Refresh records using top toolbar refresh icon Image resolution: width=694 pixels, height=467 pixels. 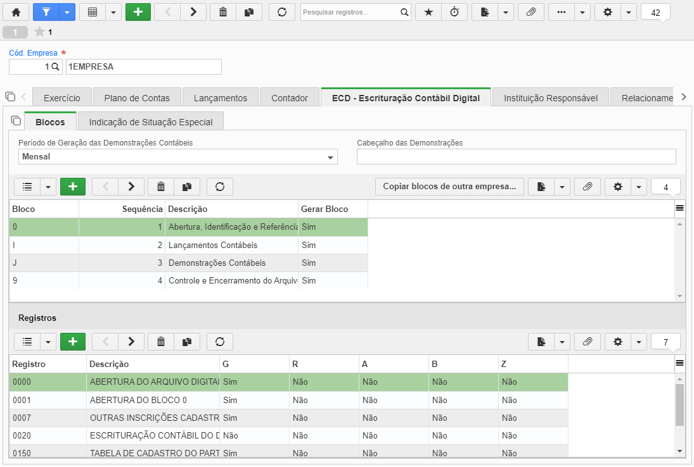click(x=282, y=13)
